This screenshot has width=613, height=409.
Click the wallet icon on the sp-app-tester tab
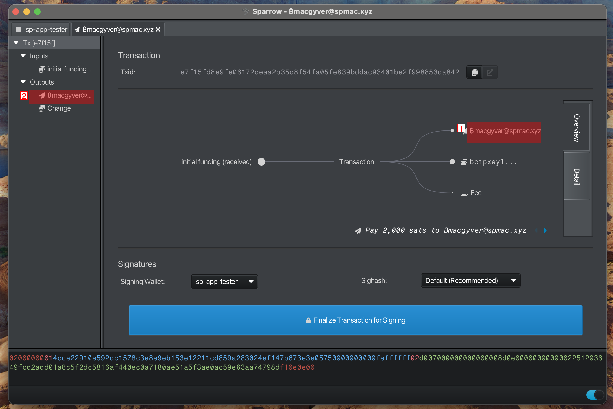coord(19,29)
